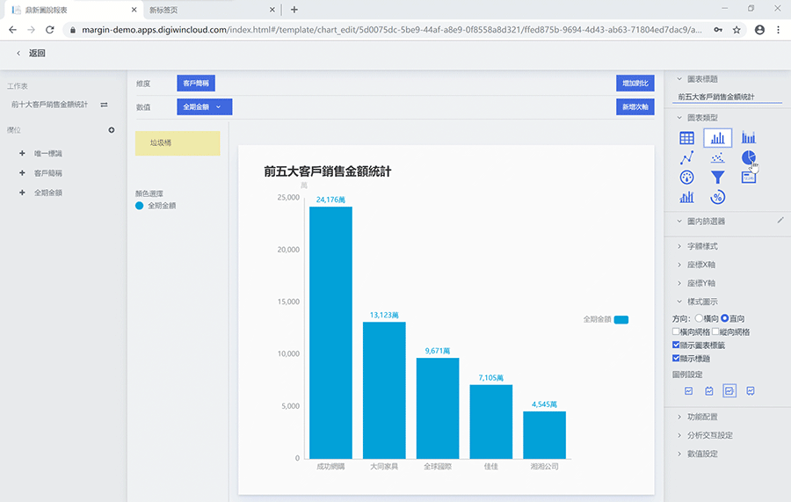This screenshot has height=502, width=791.
Task: Expand the 字體樣式 section
Action: [702, 246]
